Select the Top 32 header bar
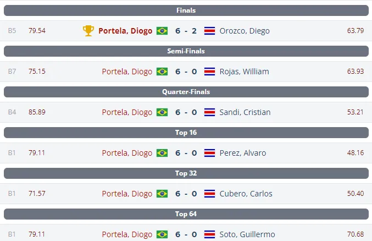This screenshot has width=372, height=241. point(186,173)
